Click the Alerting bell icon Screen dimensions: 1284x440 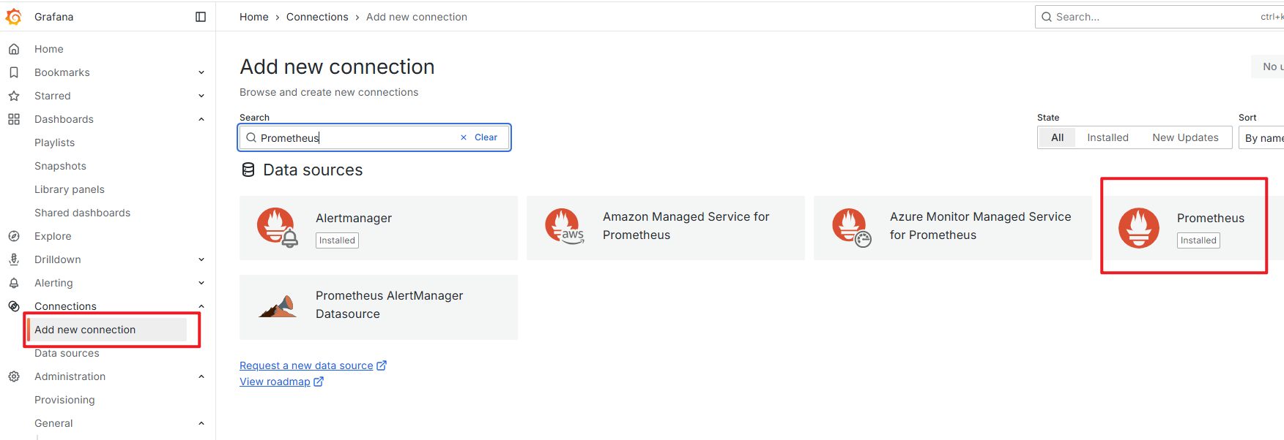13,283
